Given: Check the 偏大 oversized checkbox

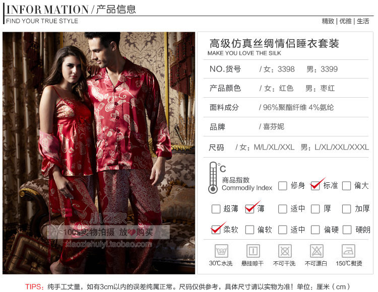Looking at the screenshot, I should [x=346, y=186].
